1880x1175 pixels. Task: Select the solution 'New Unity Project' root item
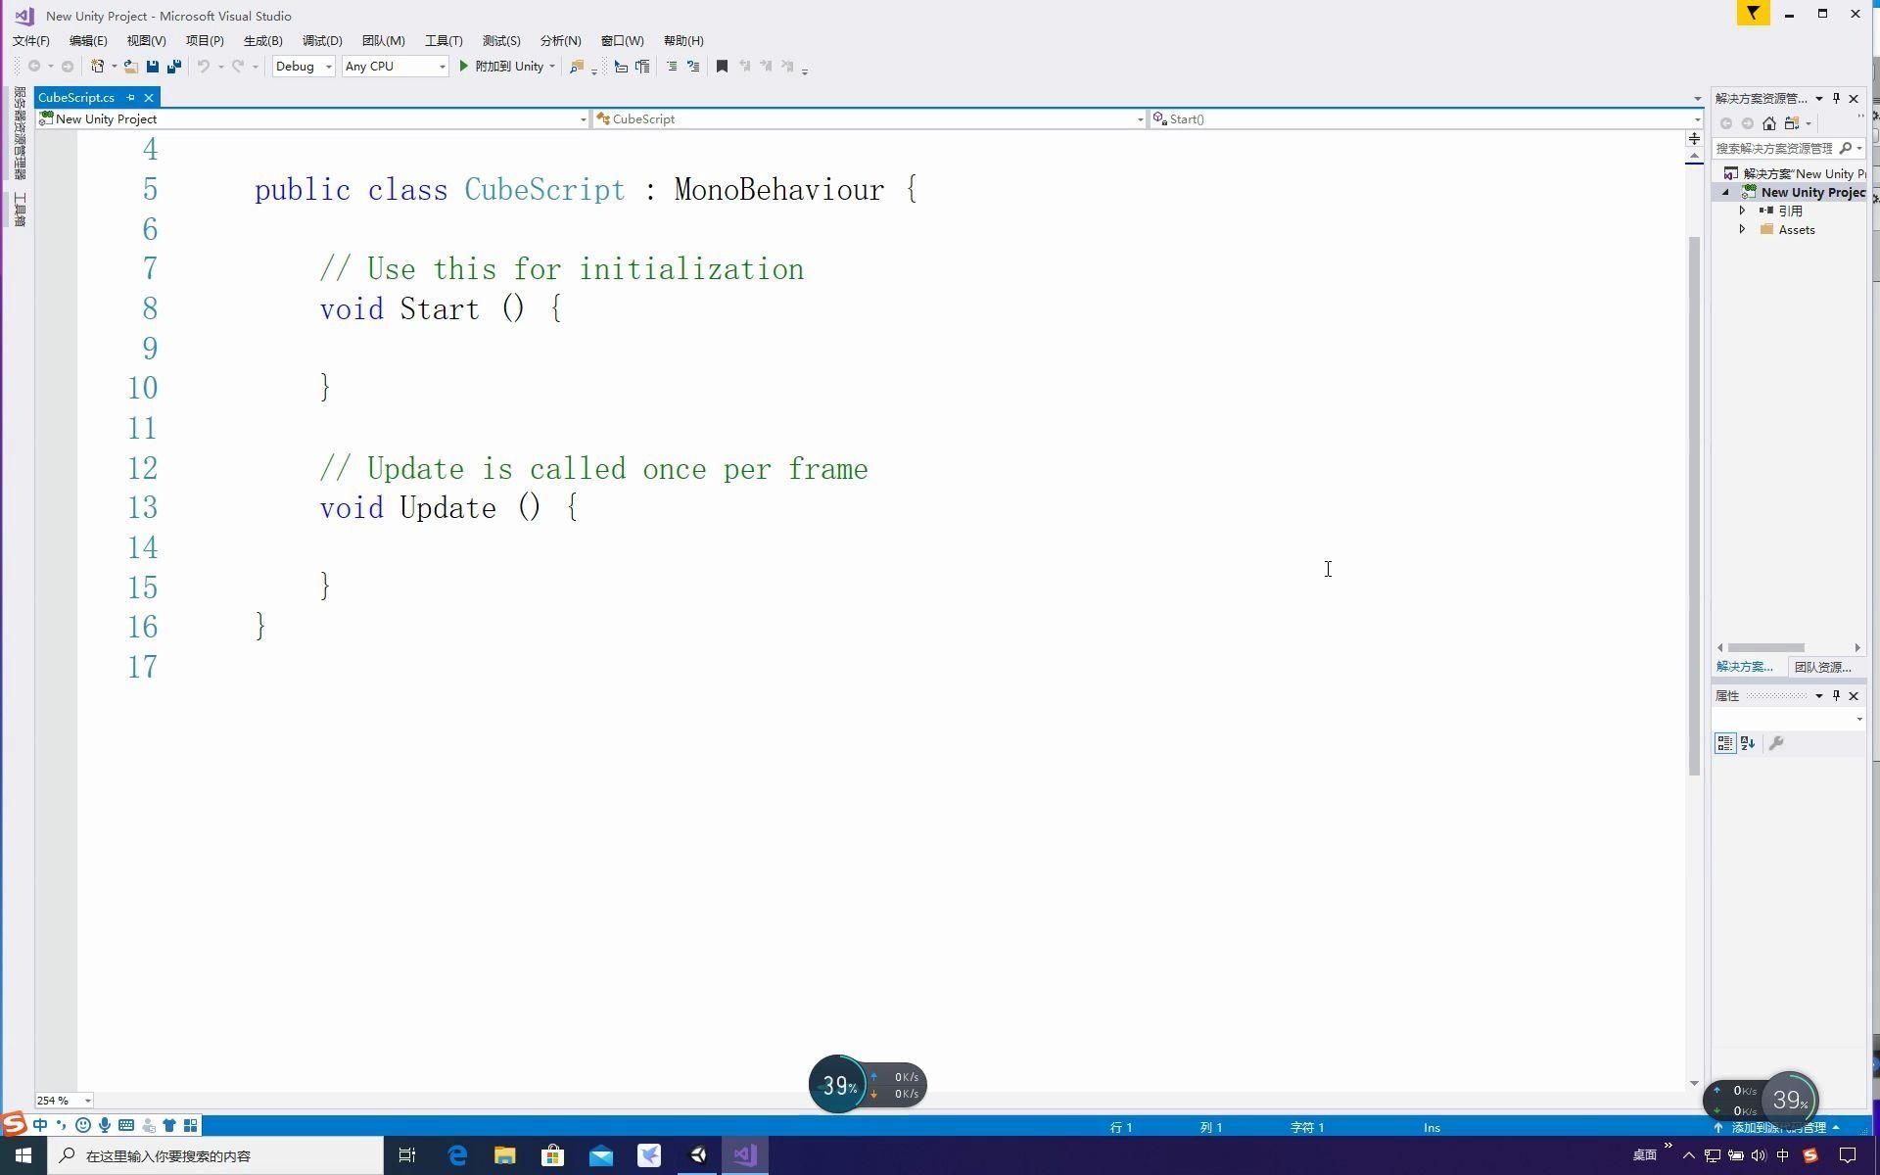pyautogui.click(x=1795, y=173)
